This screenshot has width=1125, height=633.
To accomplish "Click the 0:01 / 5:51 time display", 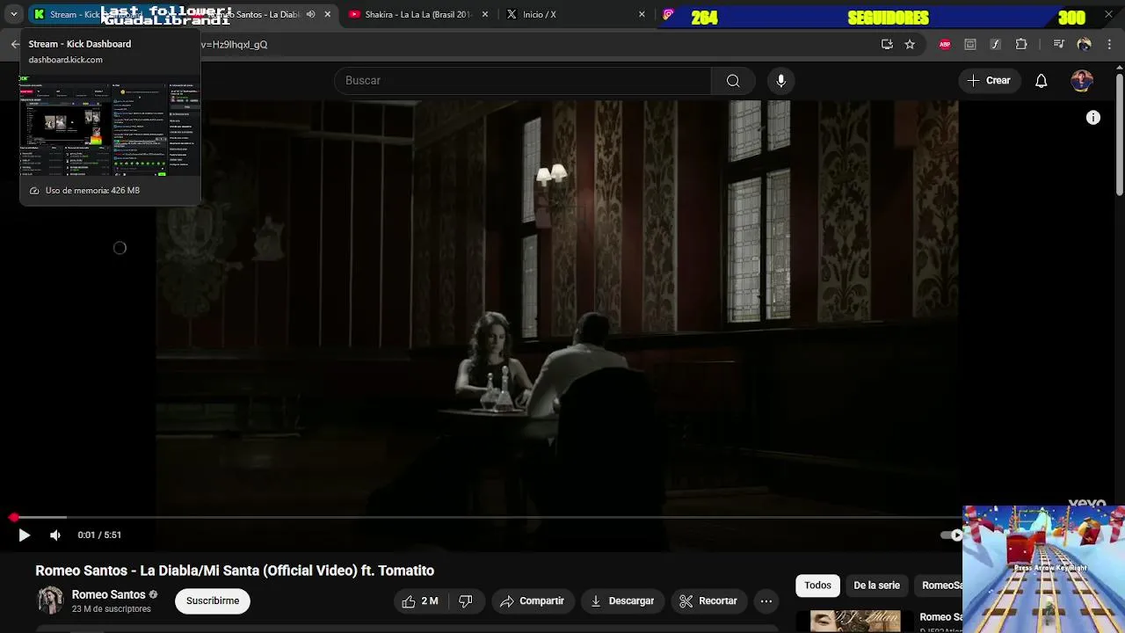I will [x=99, y=535].
